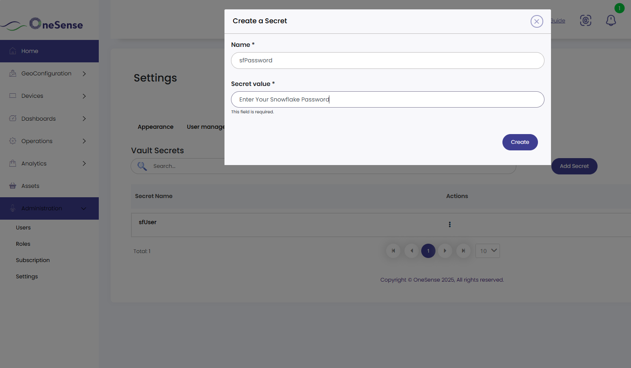Expand the Devices chevron
Image resolution: width=631 pixels, height=368 pixels.
click(84, 96)
